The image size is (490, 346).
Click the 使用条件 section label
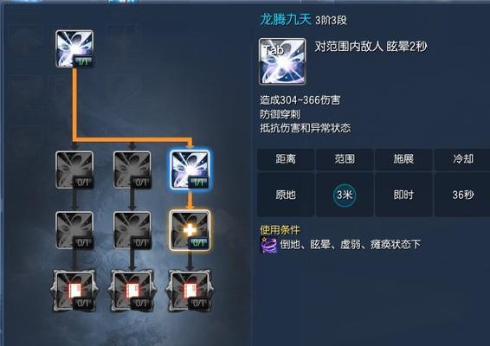click(x=280, y=230)
